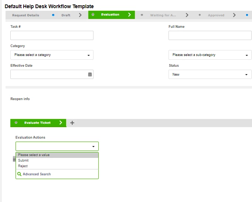Click the chevron arrow after Approved step
The image size is (252, 202).
(234, 15)
